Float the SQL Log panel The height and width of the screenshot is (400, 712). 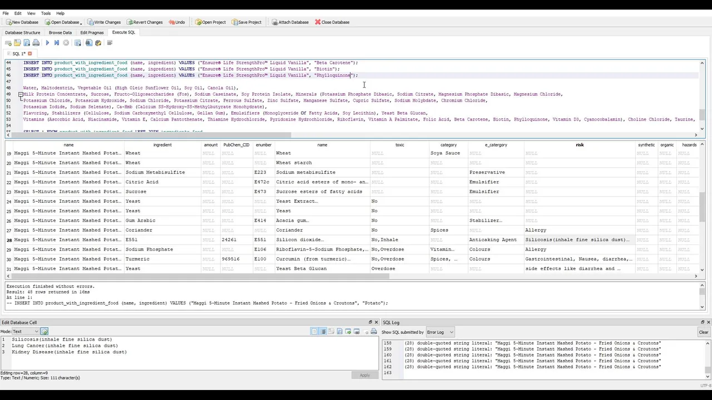point(703,322)
